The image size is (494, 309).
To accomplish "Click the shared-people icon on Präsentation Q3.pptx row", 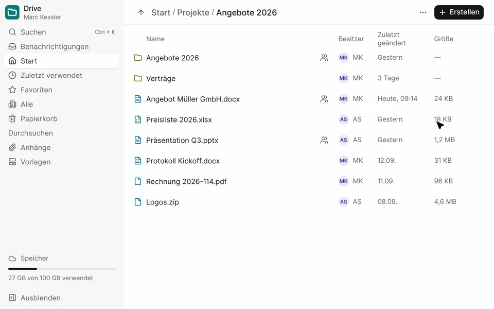I will point(324,140).
